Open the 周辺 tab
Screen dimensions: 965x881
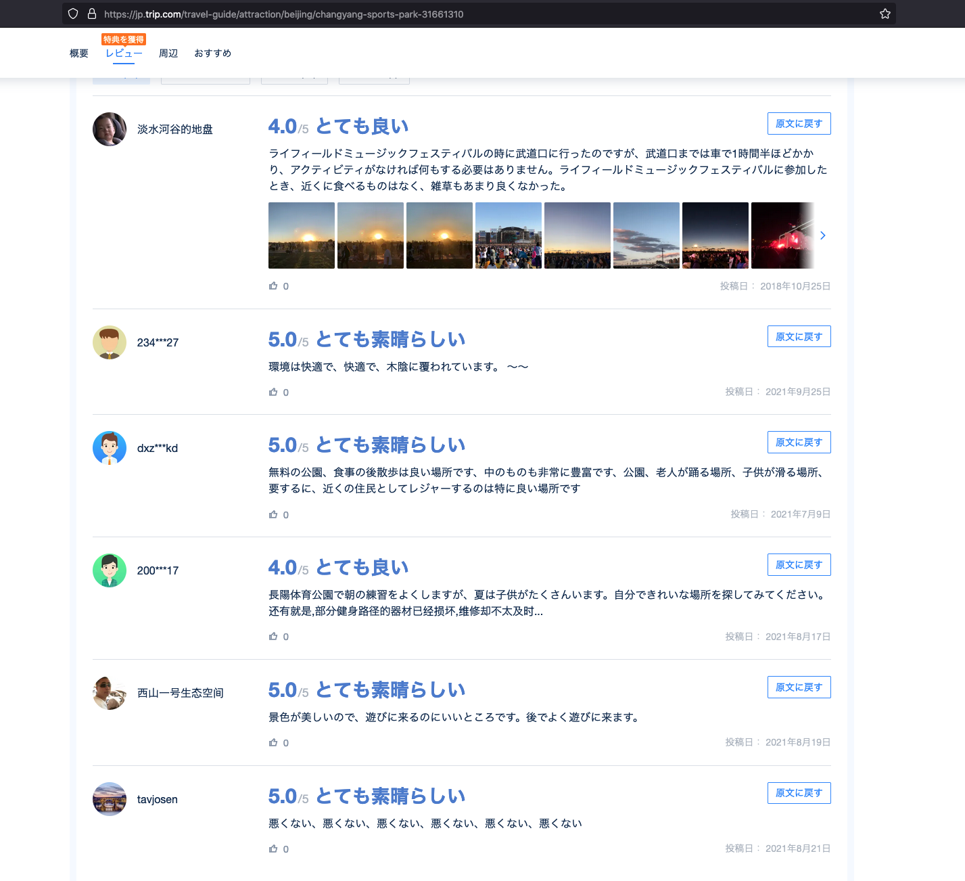coord(168,53)
